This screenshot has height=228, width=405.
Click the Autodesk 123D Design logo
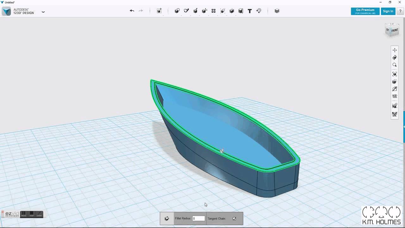pyautogui.click(x=6, y=11)
